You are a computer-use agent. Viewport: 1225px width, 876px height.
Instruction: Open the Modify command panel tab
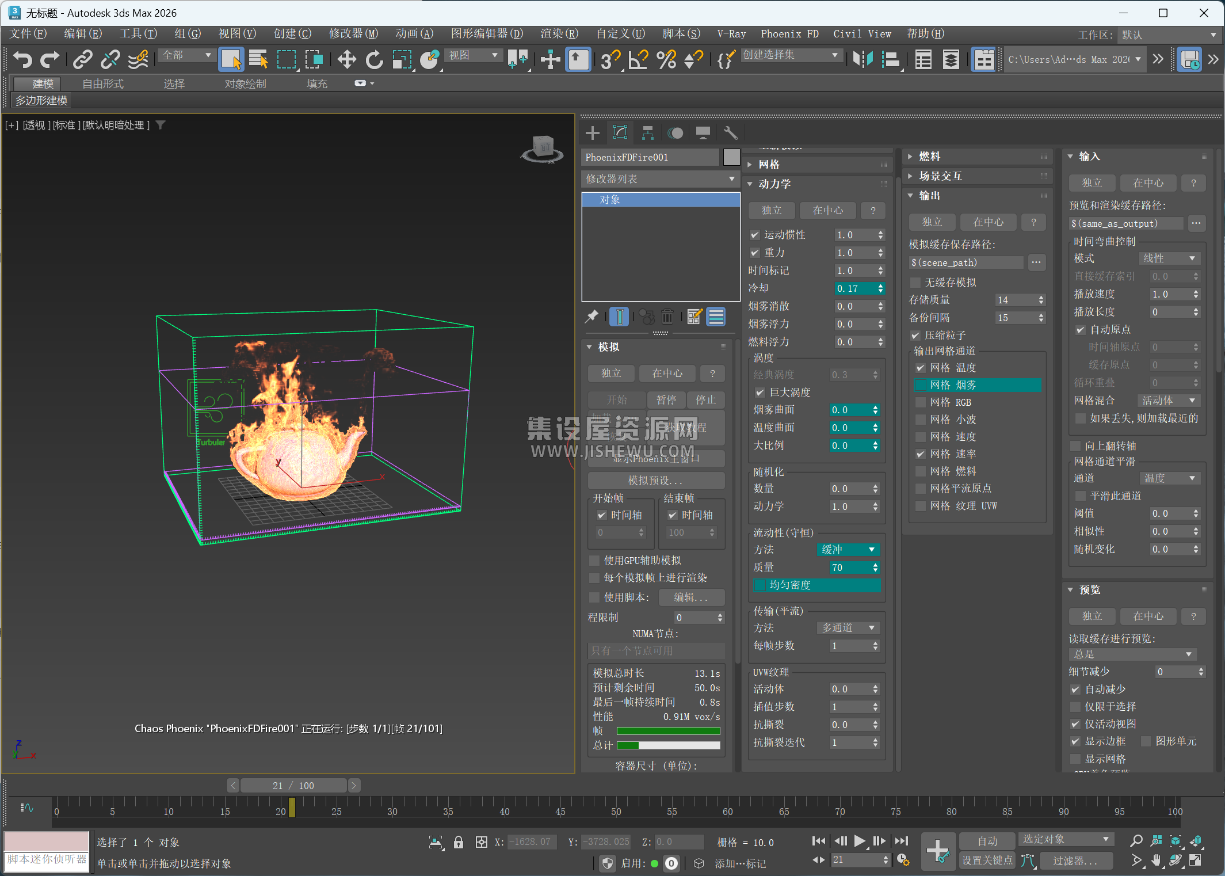click(620, 133)
